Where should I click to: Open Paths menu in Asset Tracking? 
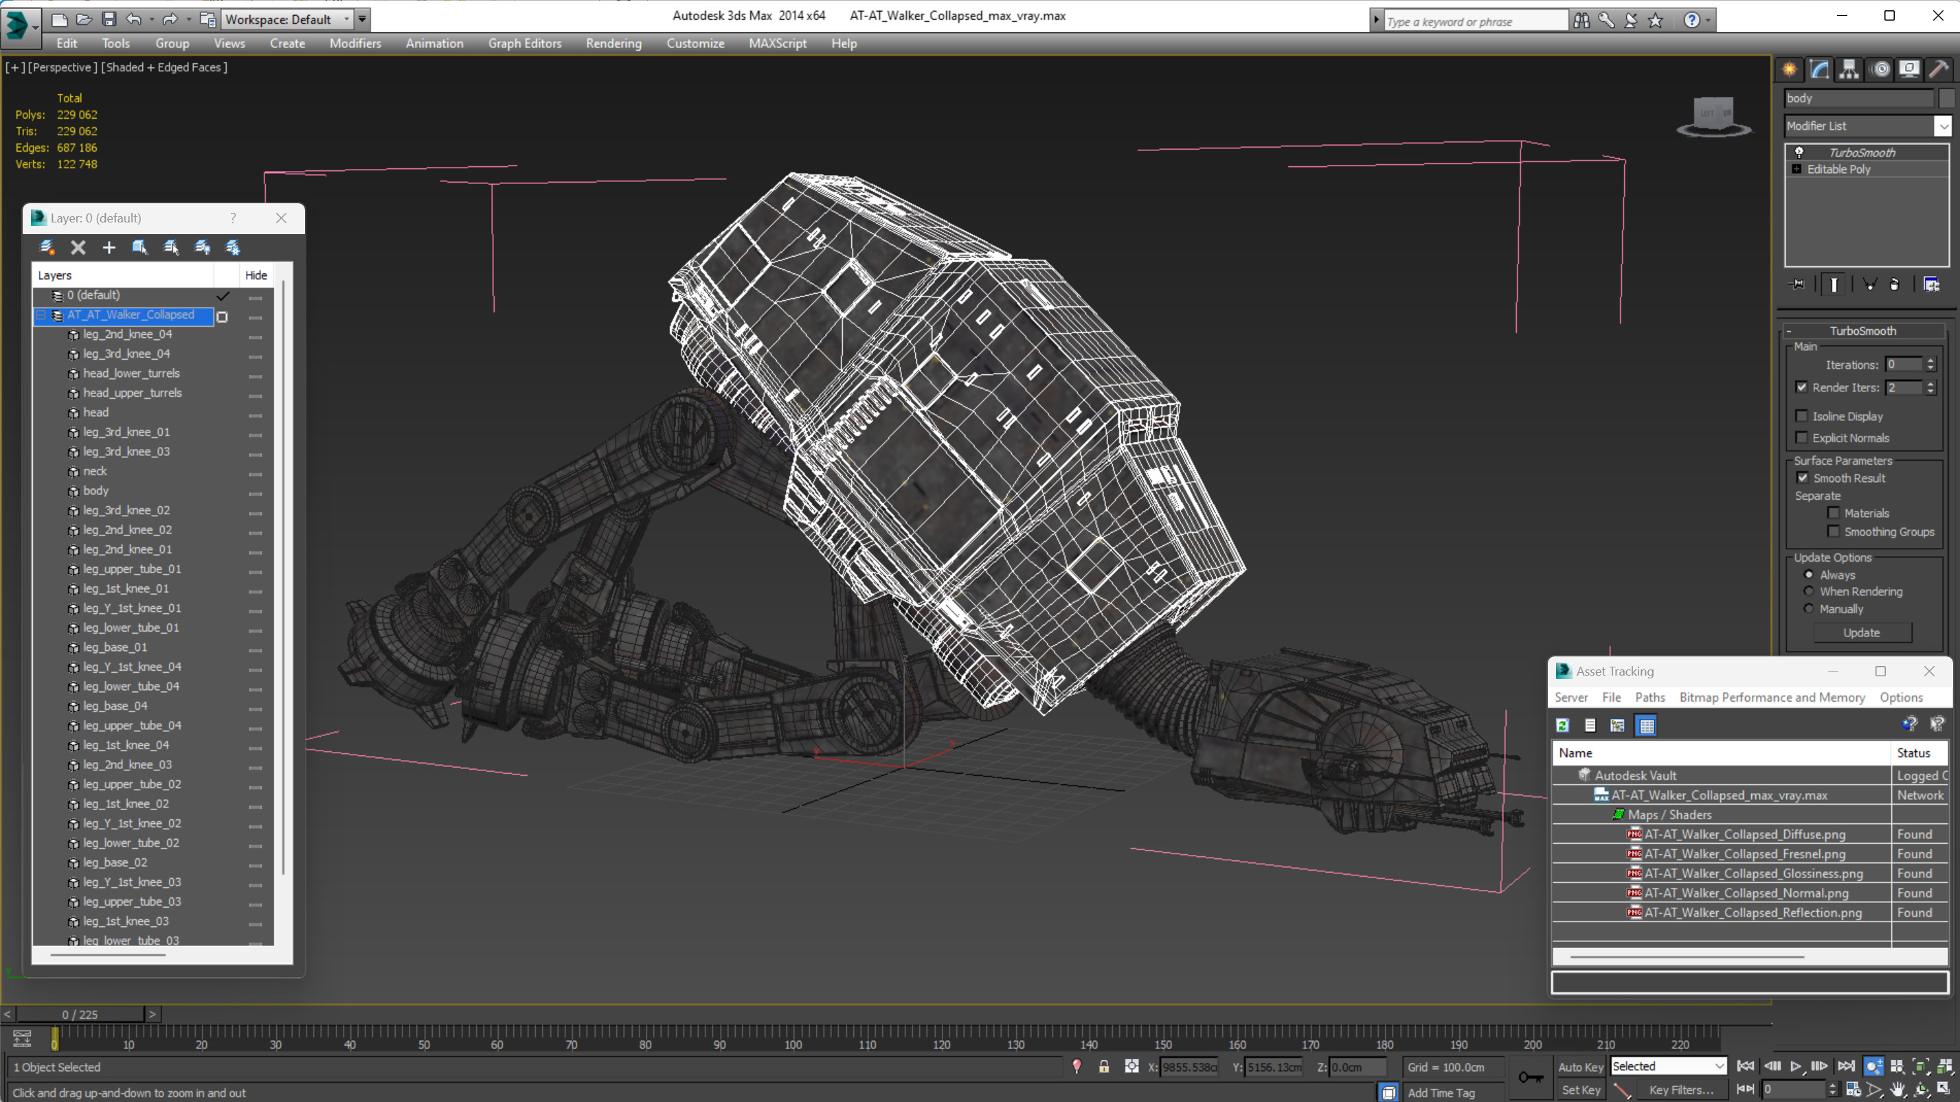(x=1649, y=698)
